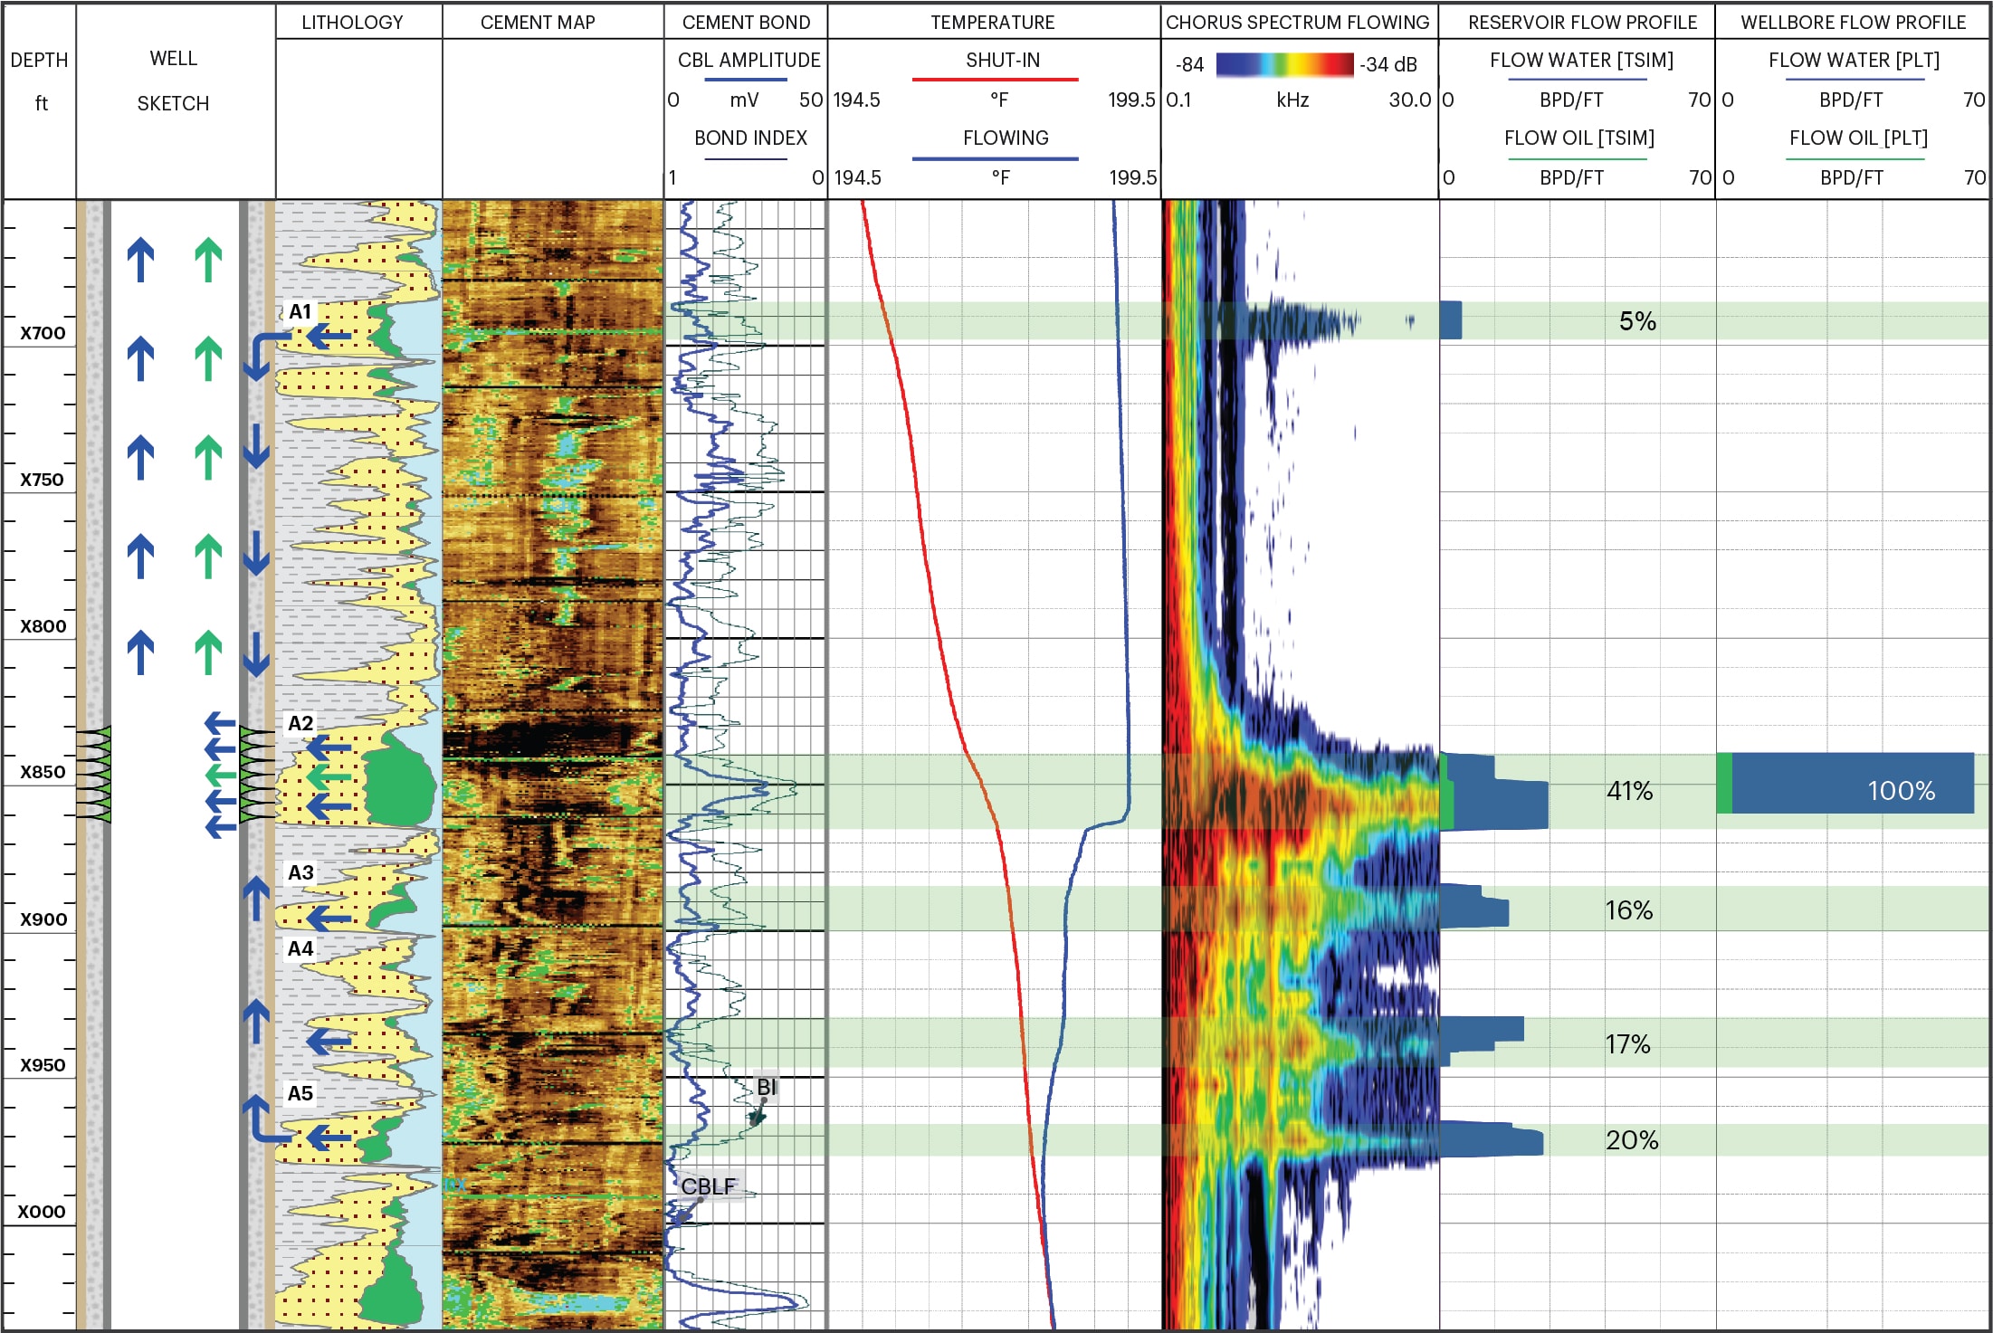Open the WELLBORE FLOW PROFILE header
This screenshot has width=1993, height=1333.
click(1853, 23)
